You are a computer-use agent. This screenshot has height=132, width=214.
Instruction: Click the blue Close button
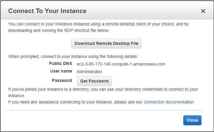192,120
